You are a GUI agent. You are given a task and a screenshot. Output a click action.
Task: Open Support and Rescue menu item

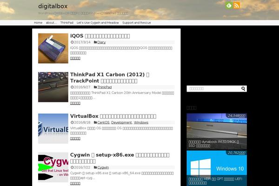click(137, 23)
